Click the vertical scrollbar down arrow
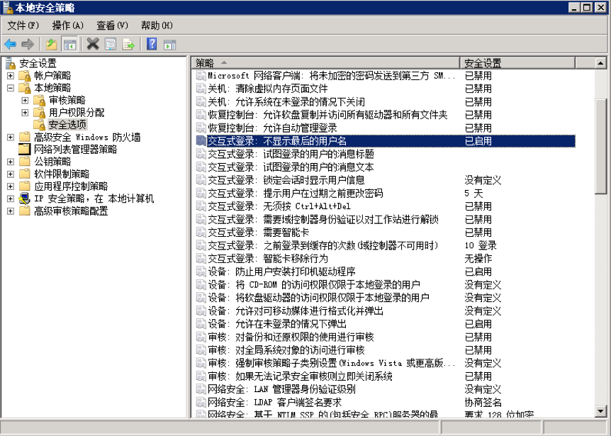 click(600, 411)
